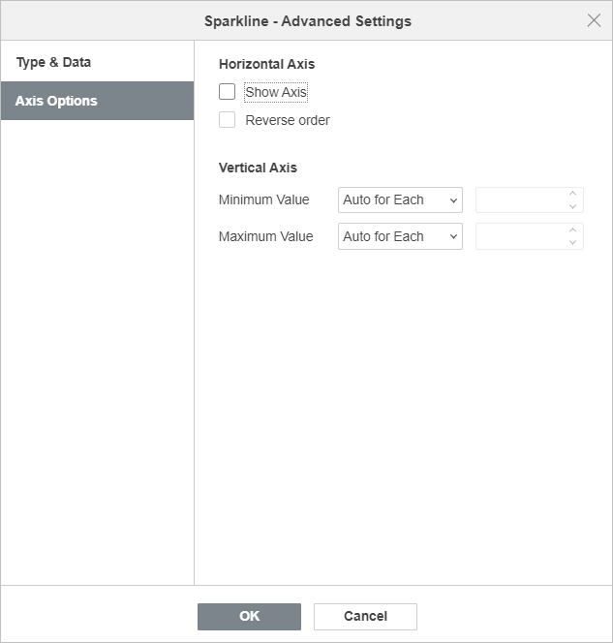Click the Minimum Value label
613x643 pixels.
point(264,199)
